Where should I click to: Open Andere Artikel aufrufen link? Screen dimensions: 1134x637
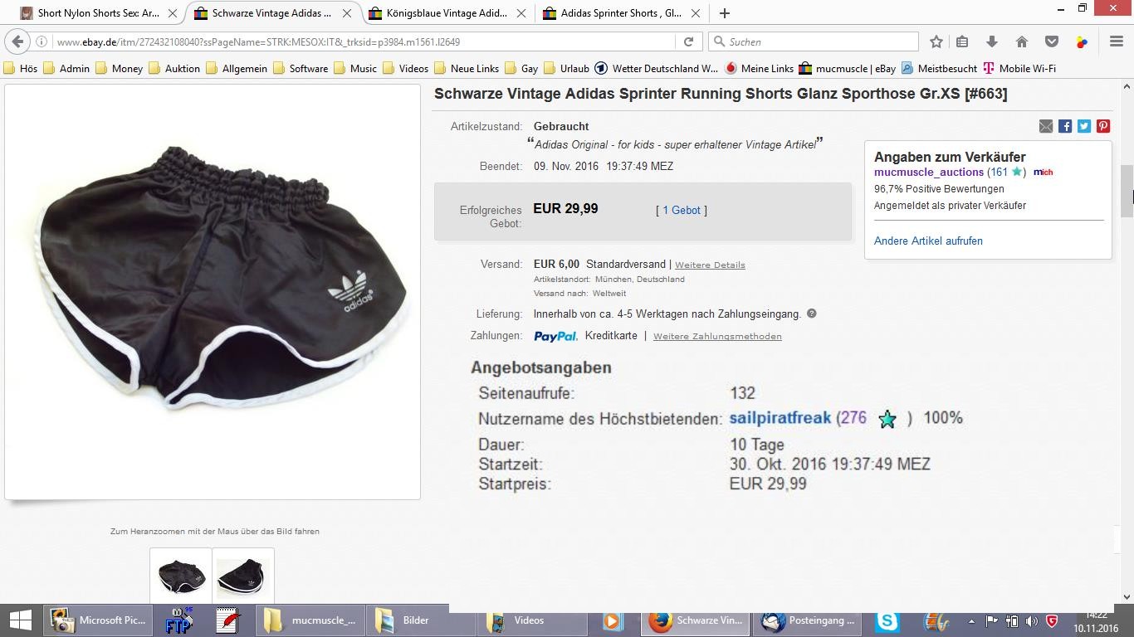[928, 241]
